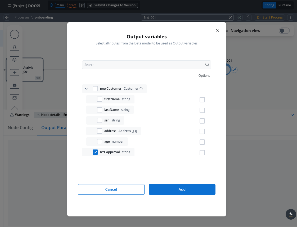Viewport: 297px width, 227px height.
Task: Select the service task gear tool
Action: coord(15,60)
